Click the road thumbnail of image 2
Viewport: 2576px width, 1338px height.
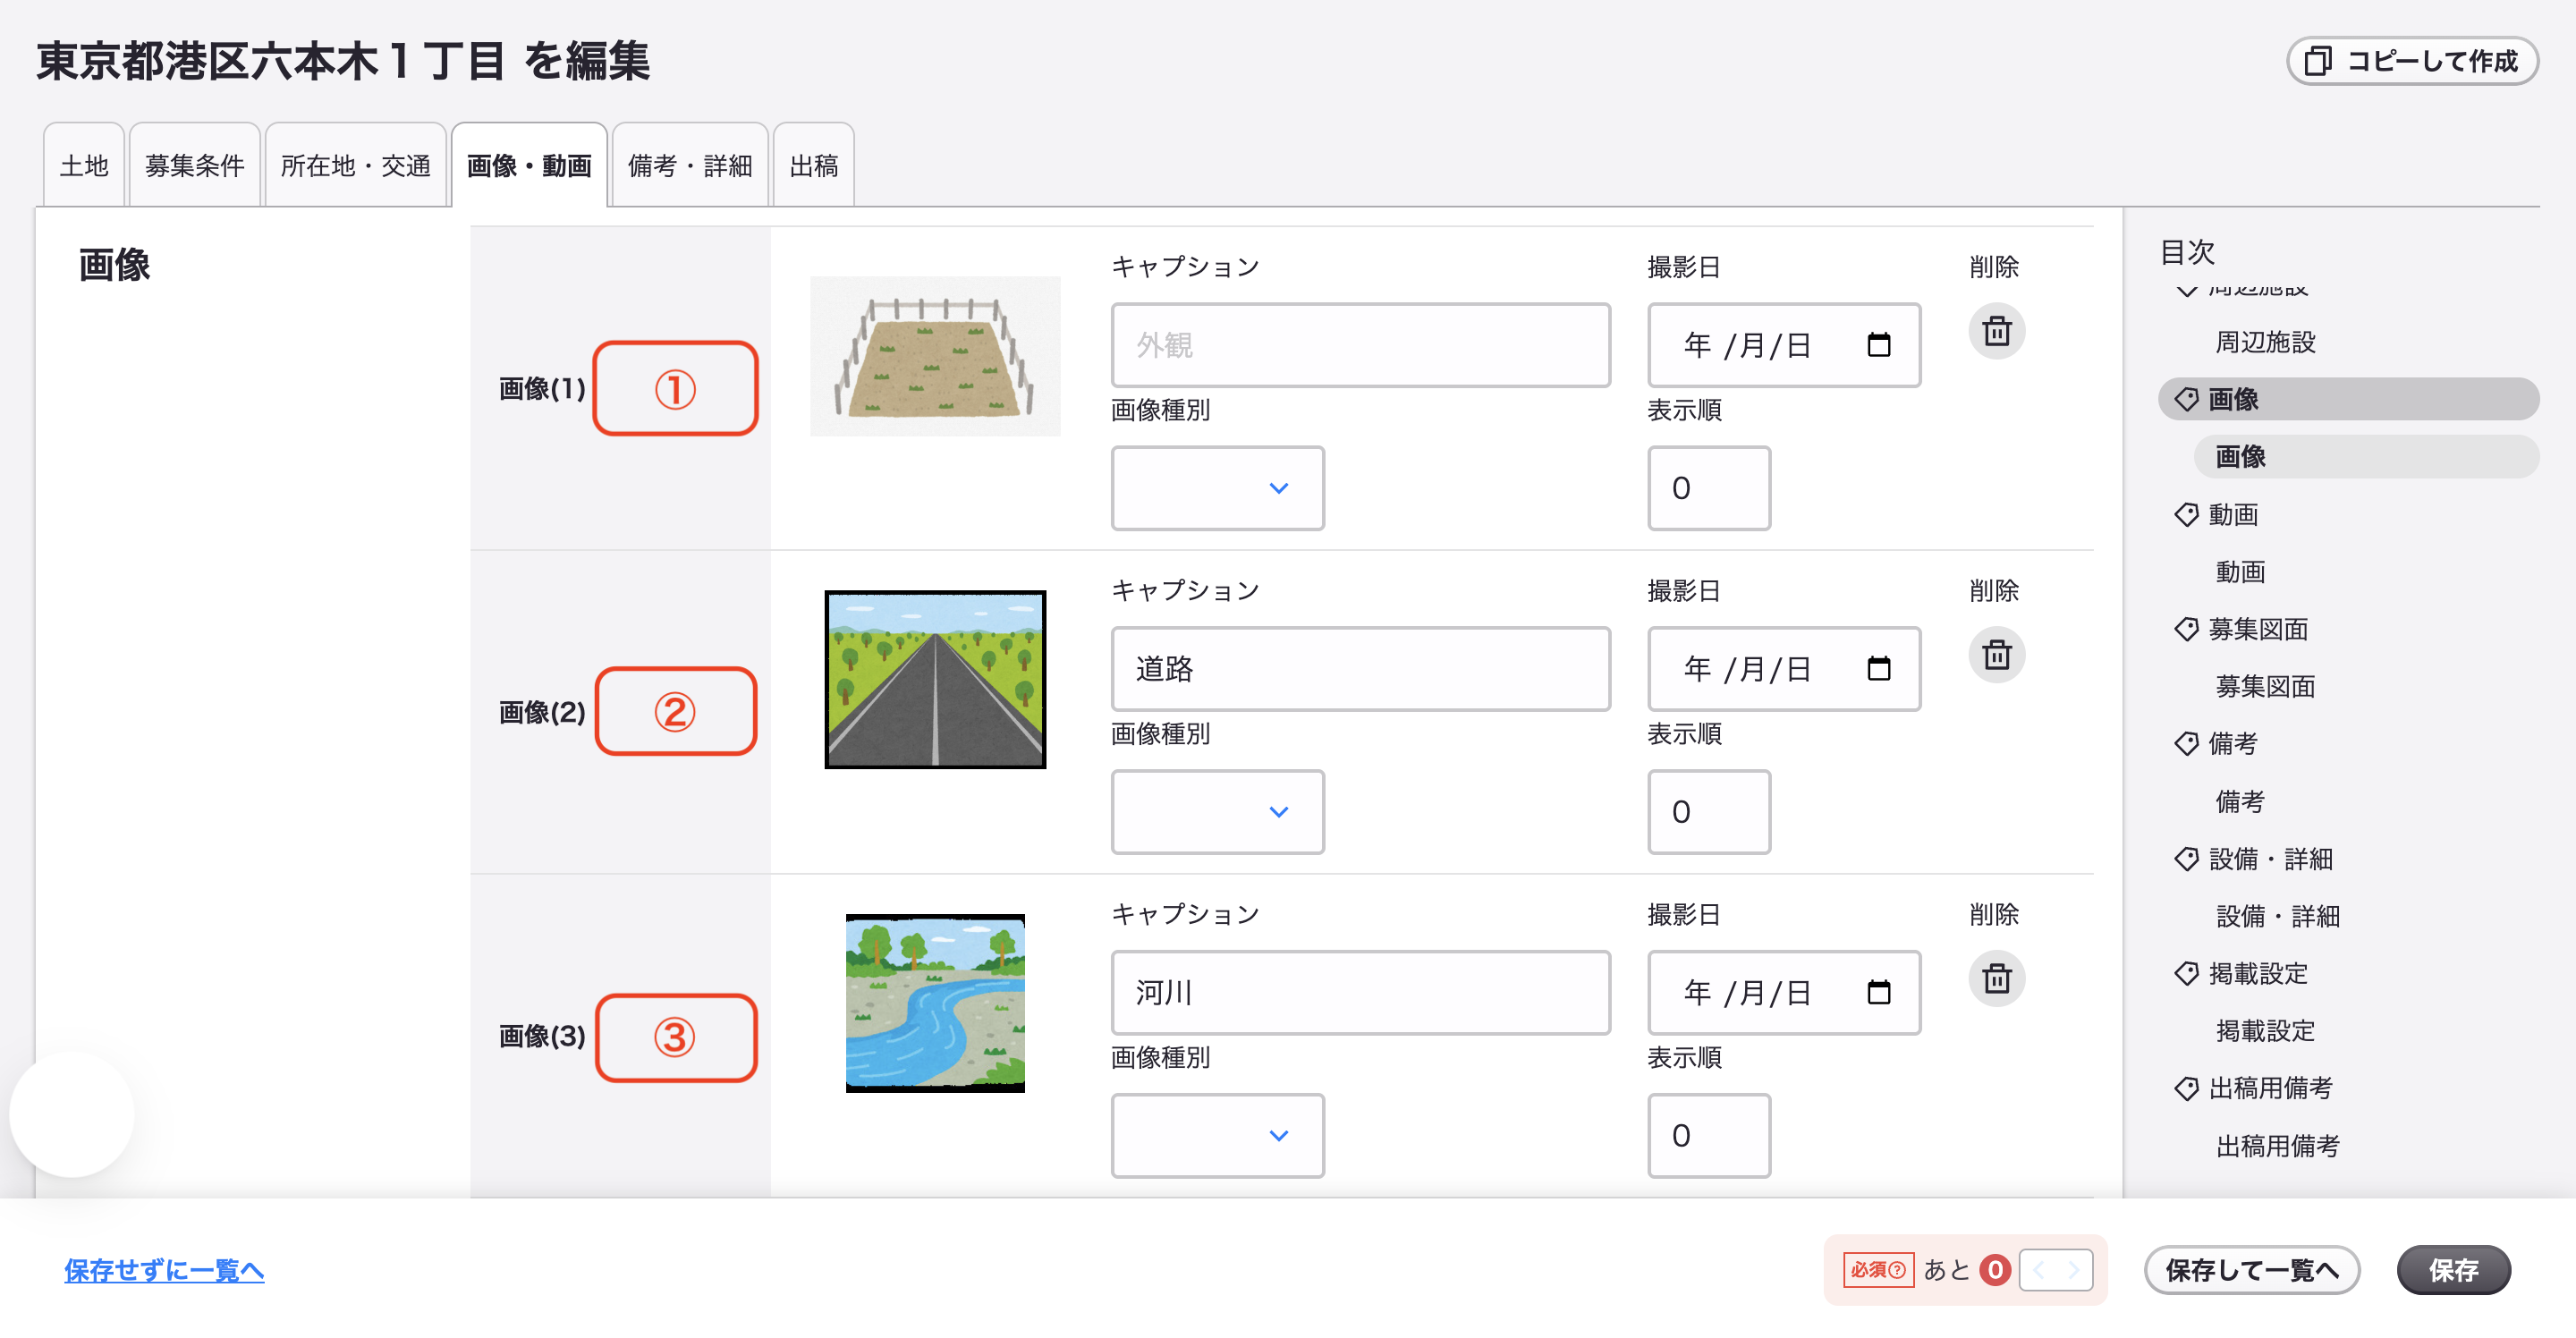tap(935, 679)
